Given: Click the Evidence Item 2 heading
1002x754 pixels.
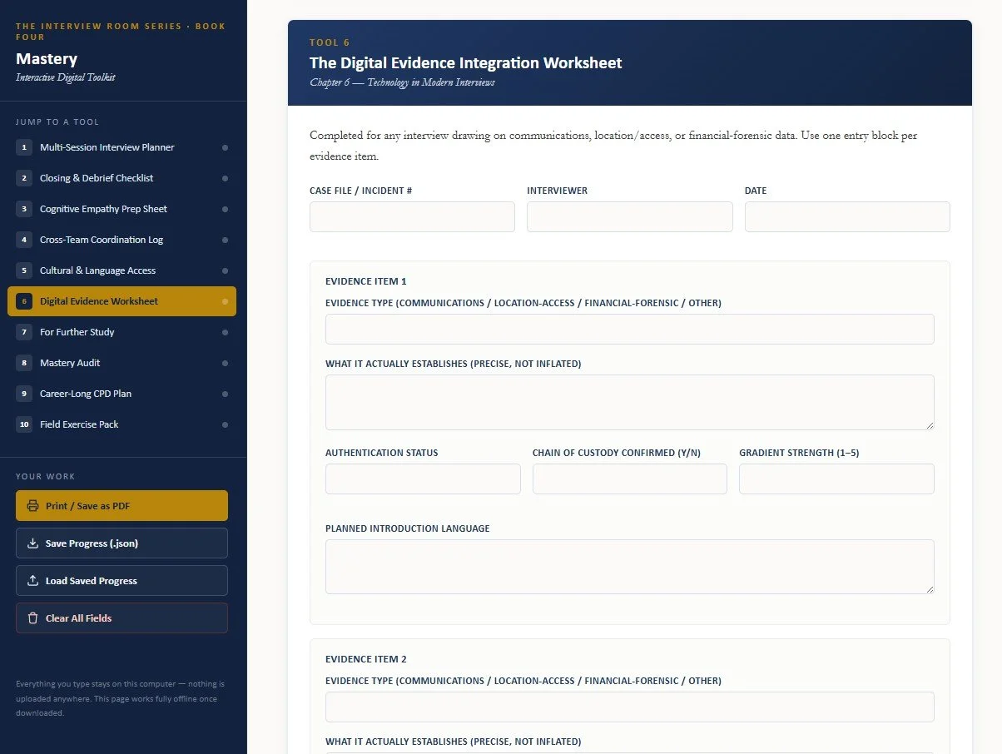Looking at the screenshot, I should [x=366, y=659].
